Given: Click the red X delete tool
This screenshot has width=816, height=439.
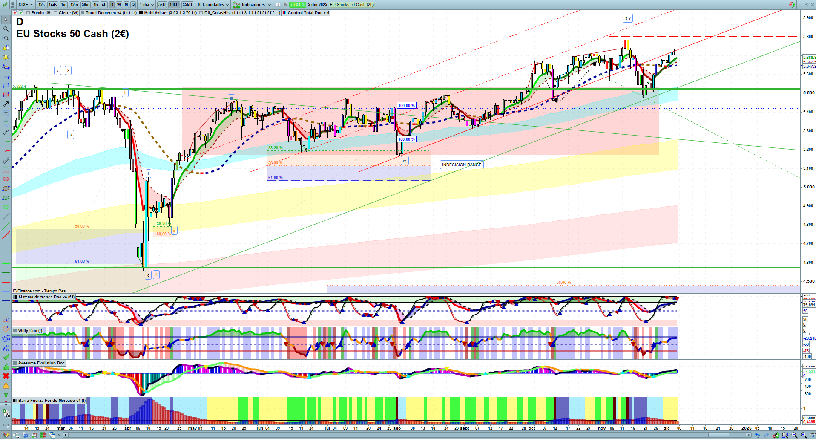Looking at the screenshot, I should (6, 376).
